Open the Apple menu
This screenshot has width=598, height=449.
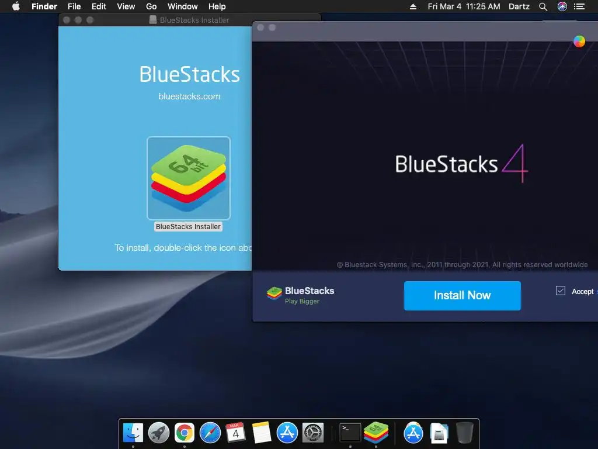16,6
